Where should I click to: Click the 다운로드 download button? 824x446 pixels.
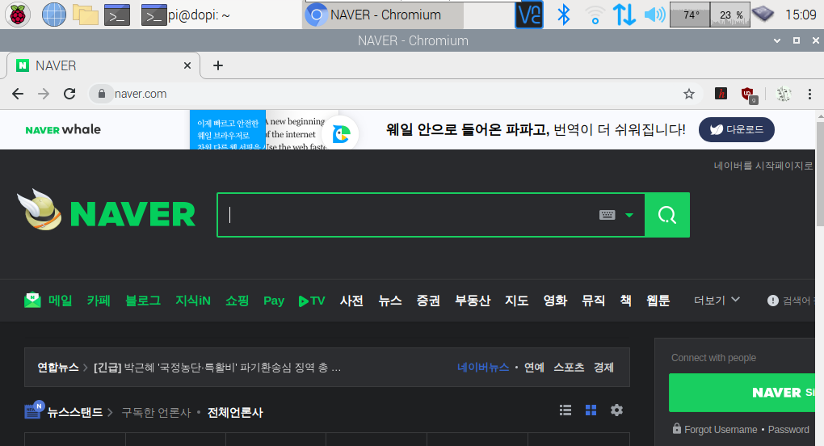click(736, 129)
